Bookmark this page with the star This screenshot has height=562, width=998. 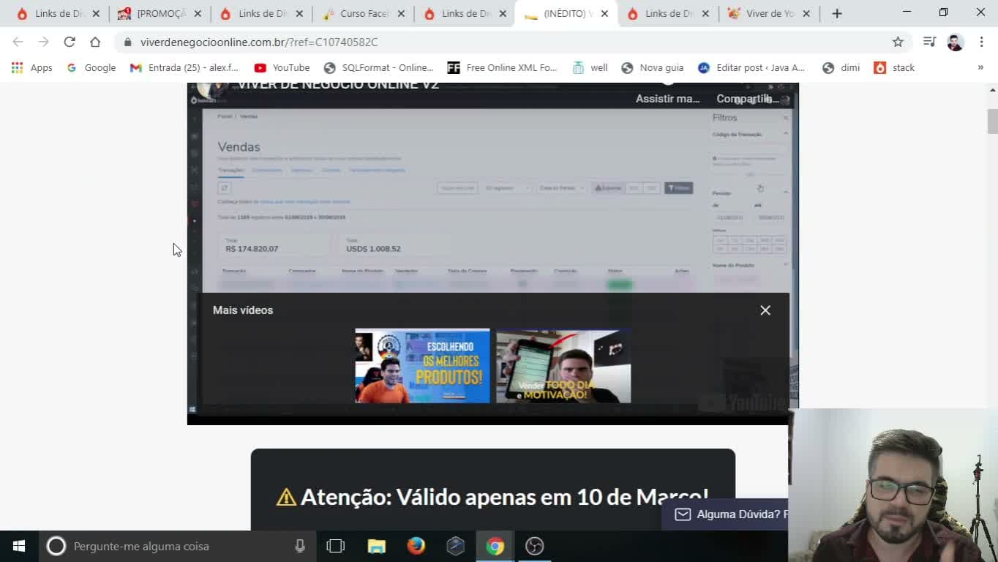[x=898, y=42]
